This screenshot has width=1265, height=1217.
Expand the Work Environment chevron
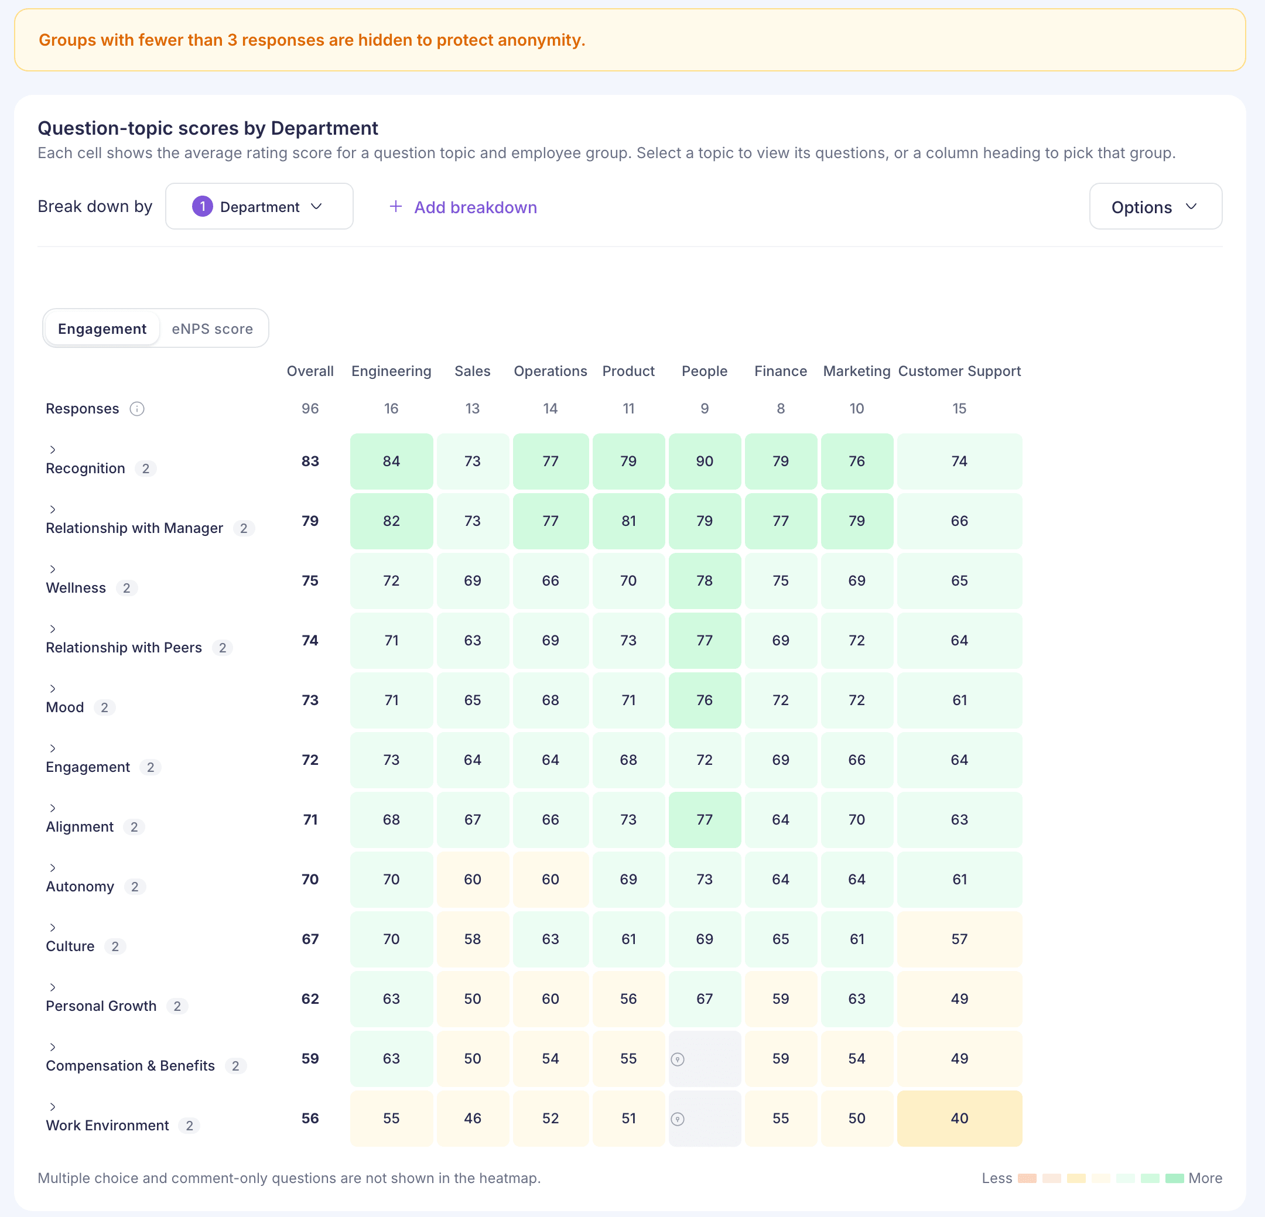pyautogui.click(x=53, y=1107)
